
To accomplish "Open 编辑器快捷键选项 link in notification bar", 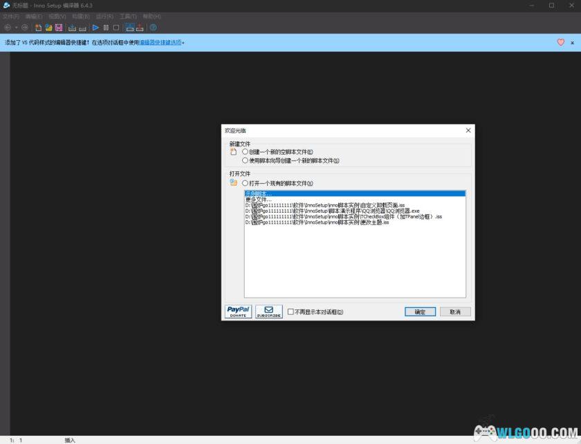I will [x=160, y=42].
